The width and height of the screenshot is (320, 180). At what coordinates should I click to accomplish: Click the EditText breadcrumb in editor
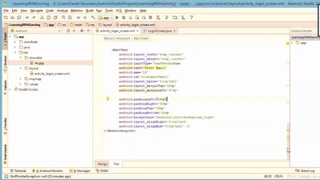coord(141,38)
